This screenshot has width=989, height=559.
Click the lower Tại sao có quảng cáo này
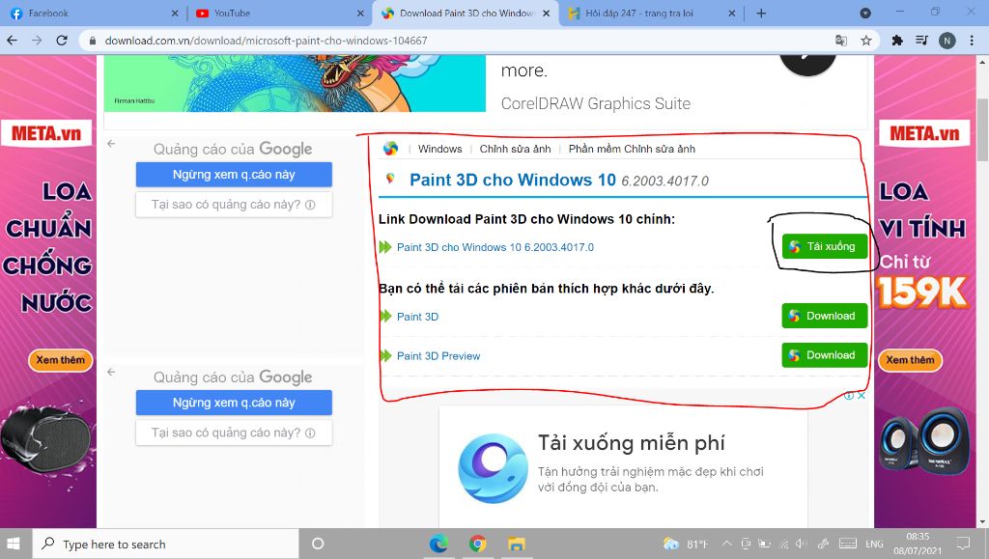click(x=234, y=433)
